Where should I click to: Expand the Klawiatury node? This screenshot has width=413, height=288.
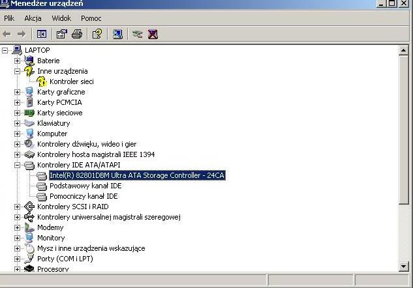click(17, 123)
